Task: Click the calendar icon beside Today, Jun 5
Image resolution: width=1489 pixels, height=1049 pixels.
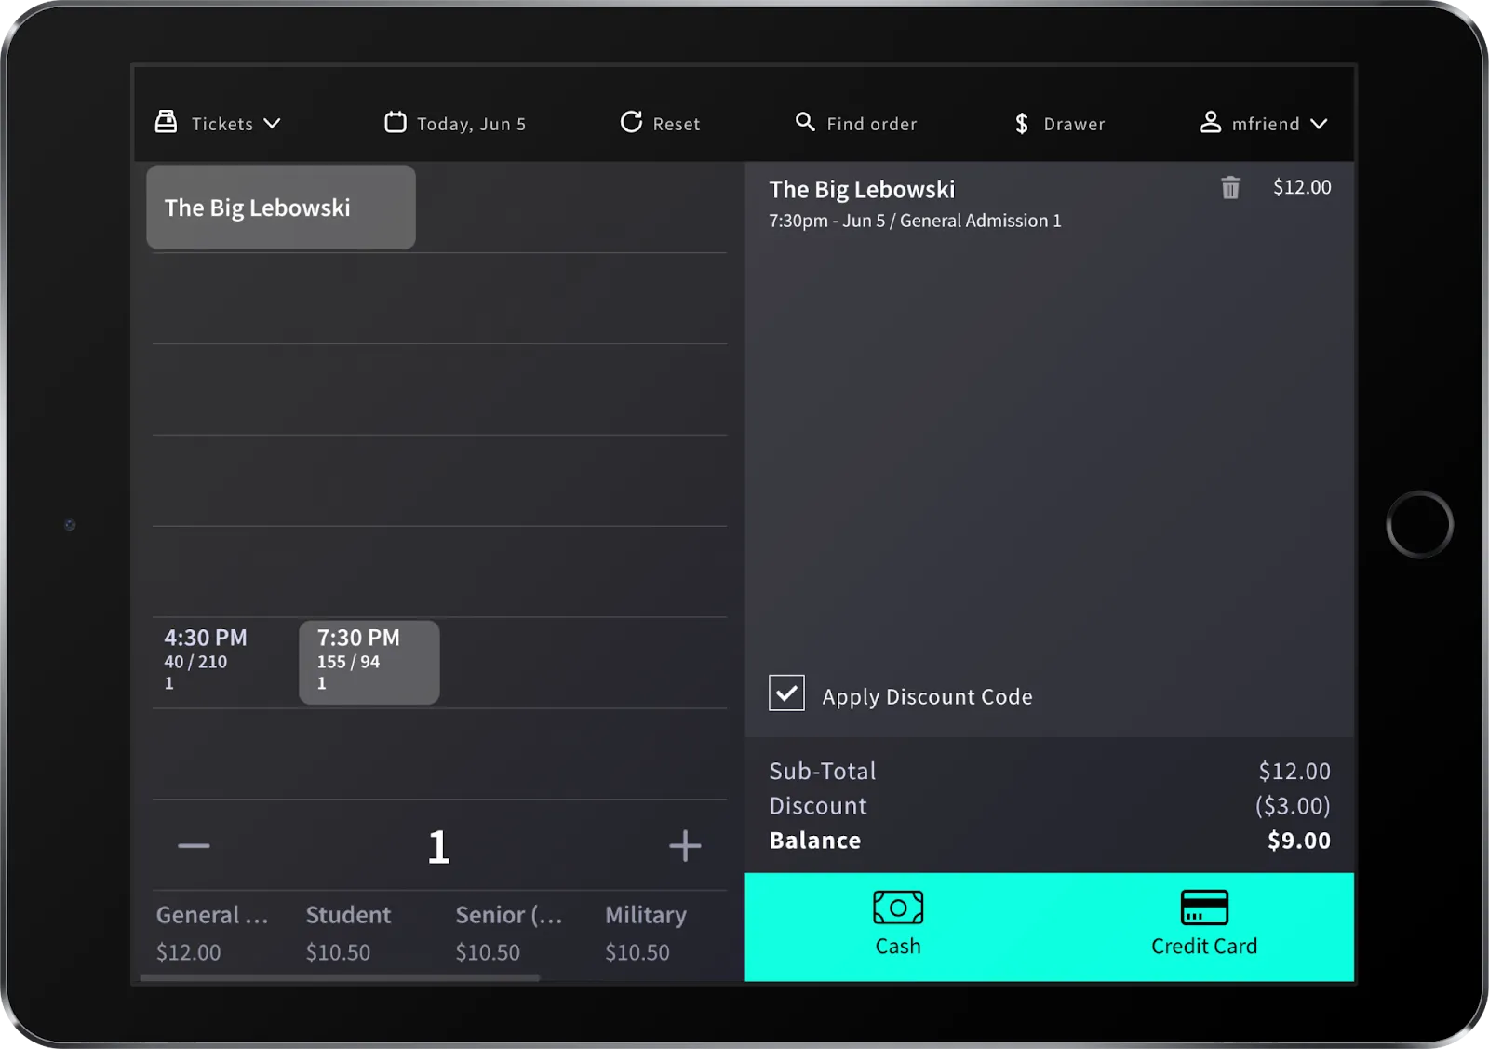Action: tap(396, 122)
